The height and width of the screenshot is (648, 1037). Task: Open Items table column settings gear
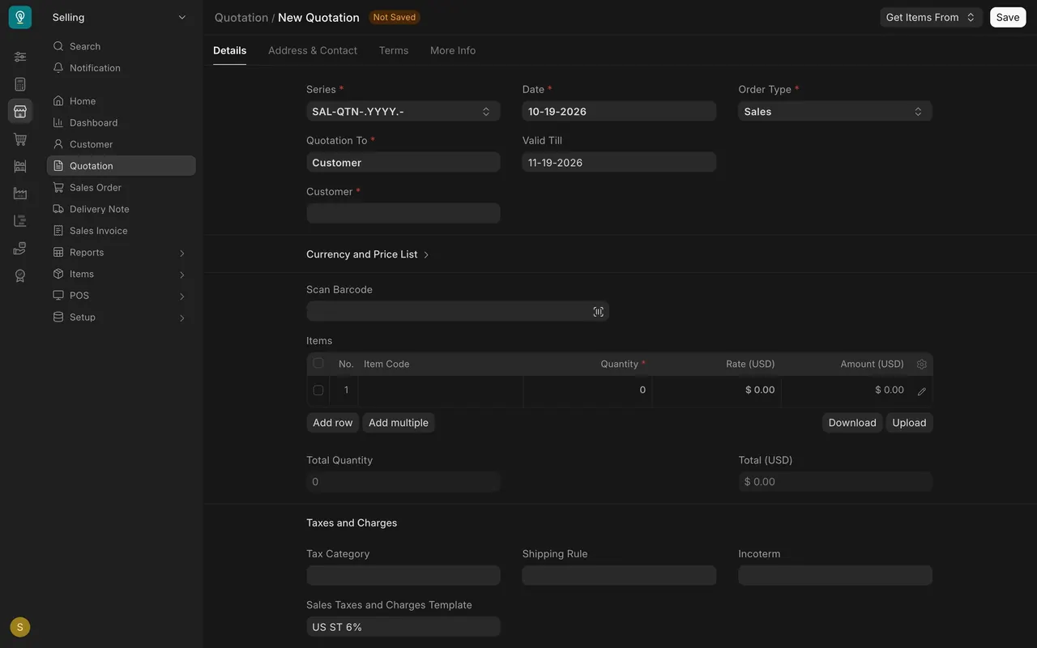[x=921, y=364]
